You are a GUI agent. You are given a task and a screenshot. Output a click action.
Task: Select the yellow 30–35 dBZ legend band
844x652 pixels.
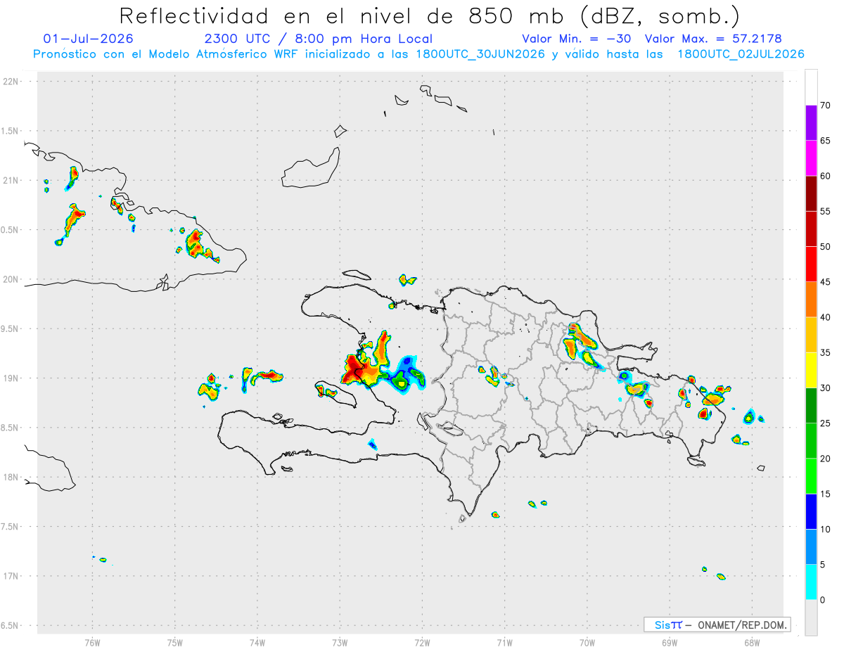tap(811, 370)
